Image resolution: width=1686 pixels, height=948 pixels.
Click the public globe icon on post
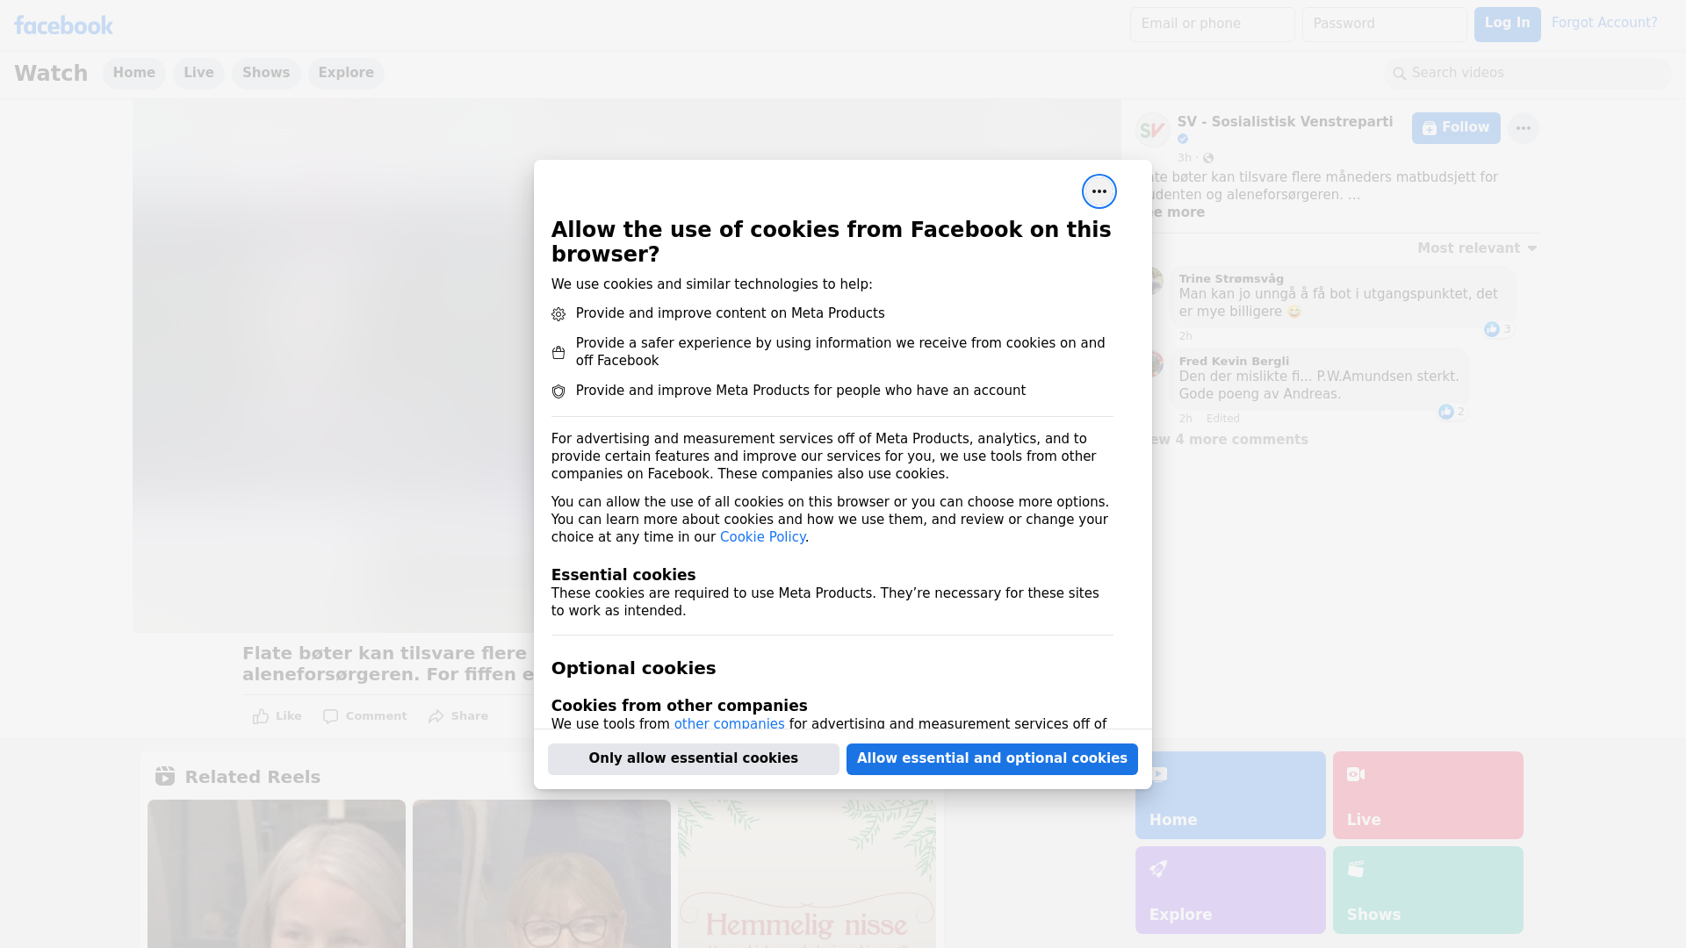coord(1208,158)
